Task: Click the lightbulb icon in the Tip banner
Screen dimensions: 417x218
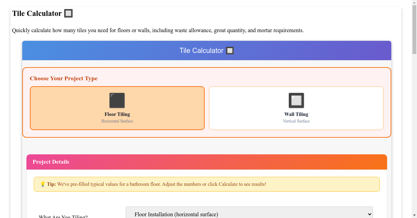Action: click(x=43, y=184)
